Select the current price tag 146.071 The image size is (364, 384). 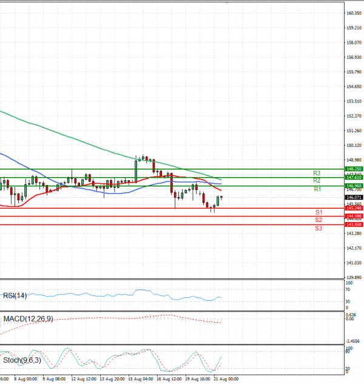(354, 197)
